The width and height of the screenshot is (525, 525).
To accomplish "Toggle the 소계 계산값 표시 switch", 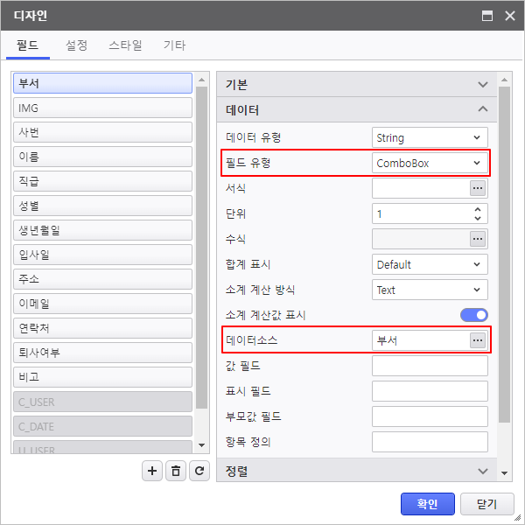I will click(x=473, y=315).
